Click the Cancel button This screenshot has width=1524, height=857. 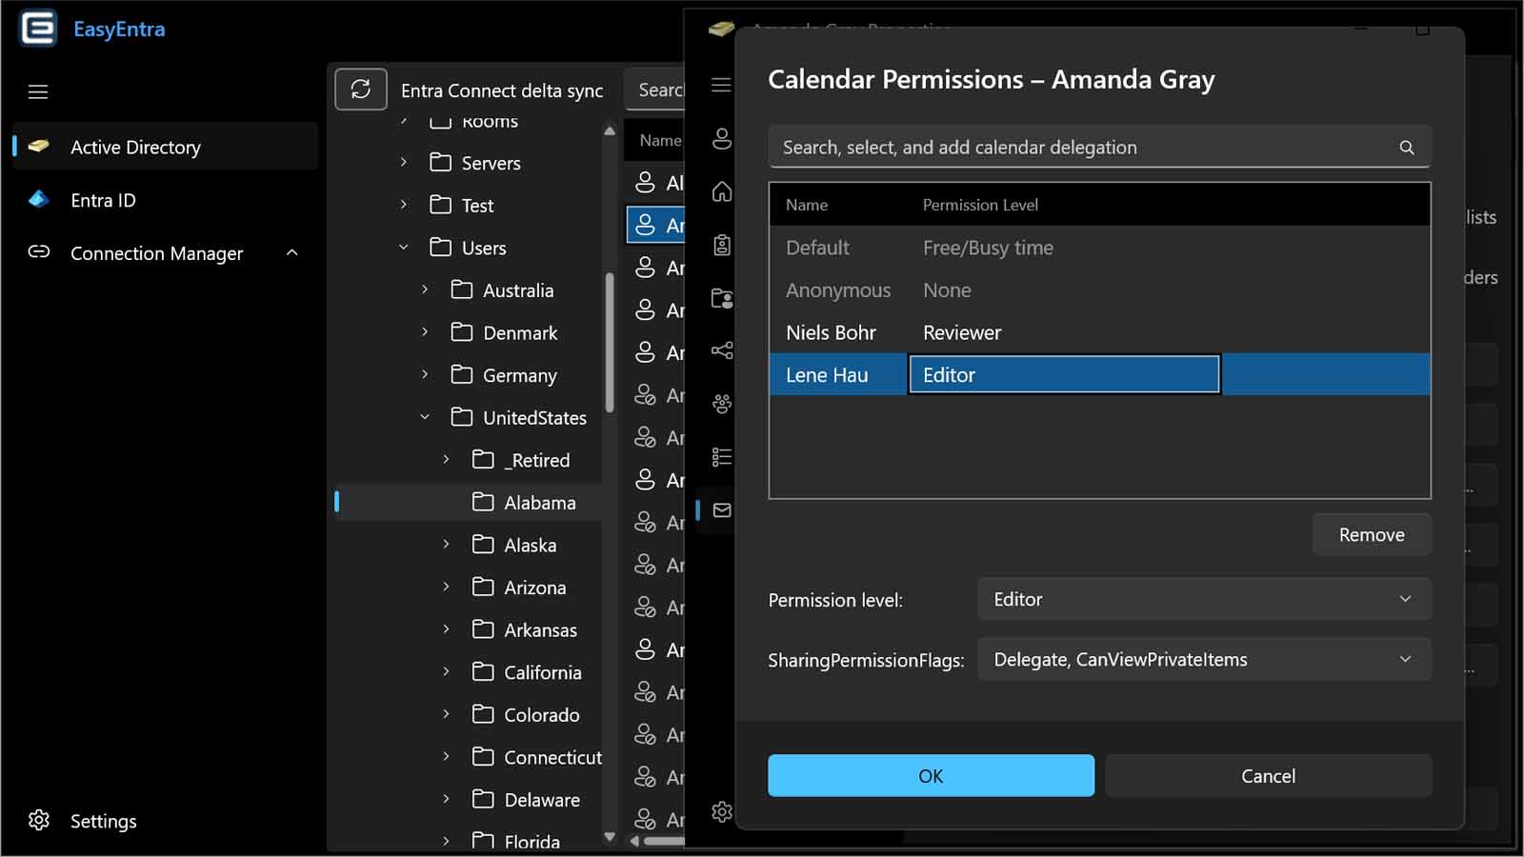[x=1268, y=776]
